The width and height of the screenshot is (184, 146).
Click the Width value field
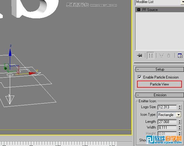click(167, 128)
